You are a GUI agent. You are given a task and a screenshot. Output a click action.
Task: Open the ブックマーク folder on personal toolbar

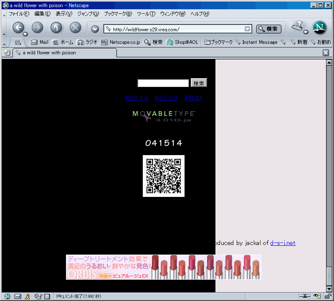[218, 42]
